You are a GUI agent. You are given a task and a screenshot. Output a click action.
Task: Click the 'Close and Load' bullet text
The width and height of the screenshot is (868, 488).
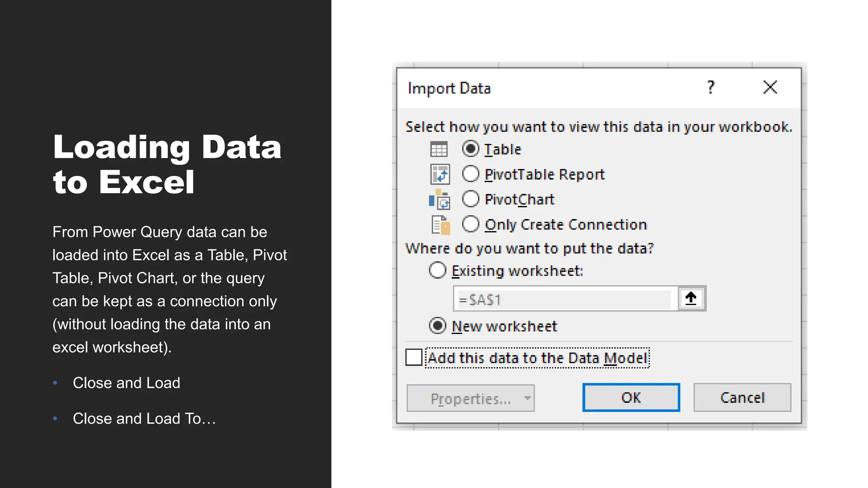[x=126, y=383]
